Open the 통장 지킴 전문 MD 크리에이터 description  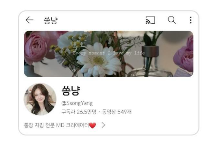tap(57, 125)
